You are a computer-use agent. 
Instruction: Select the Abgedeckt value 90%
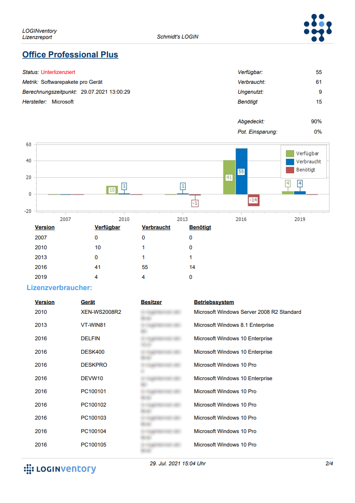316,121
